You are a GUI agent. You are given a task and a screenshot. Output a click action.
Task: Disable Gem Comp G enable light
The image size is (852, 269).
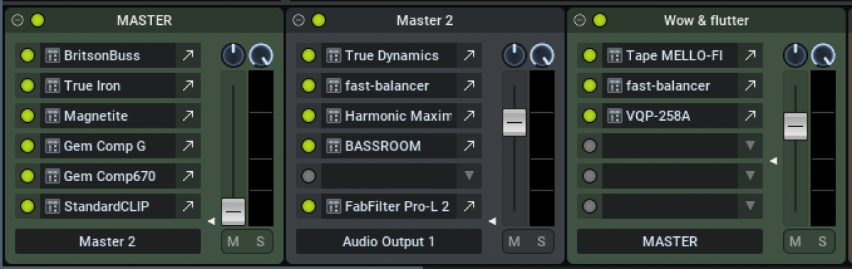click(x=28, y=146)
